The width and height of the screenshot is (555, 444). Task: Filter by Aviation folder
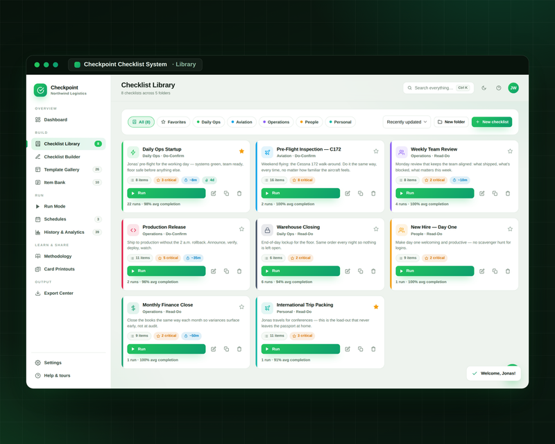241,122
